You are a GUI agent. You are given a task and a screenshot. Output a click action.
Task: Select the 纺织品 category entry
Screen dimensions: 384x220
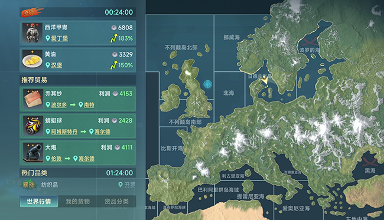click(50, 185)
